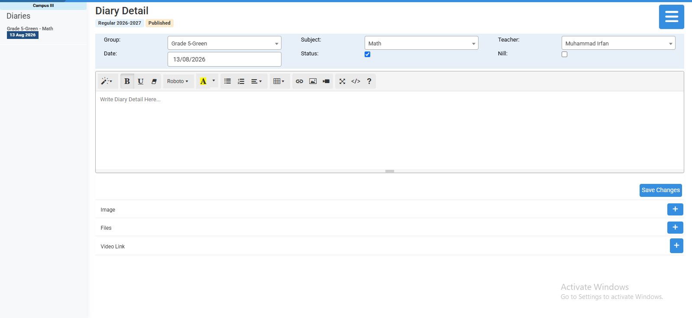Click the eraser remove font style icon
Image resolution: width=692 pixels, height=318 pixels.
(x=154, y=81)
